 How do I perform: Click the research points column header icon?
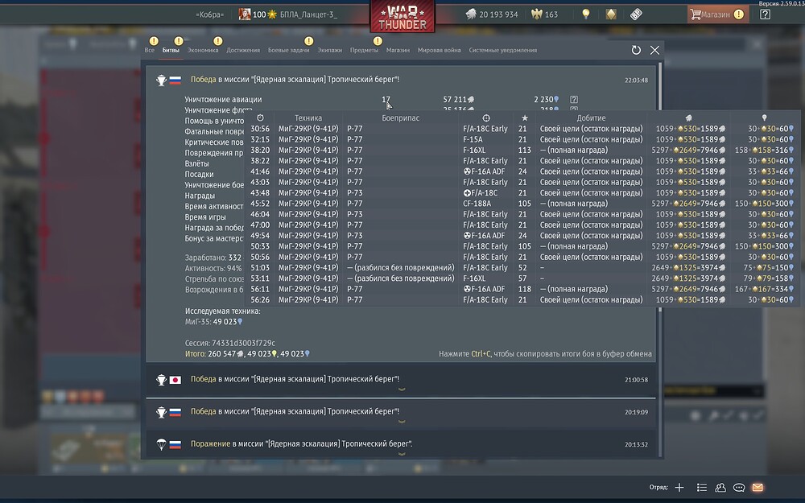pyautogui.click(x=765, y=118)
